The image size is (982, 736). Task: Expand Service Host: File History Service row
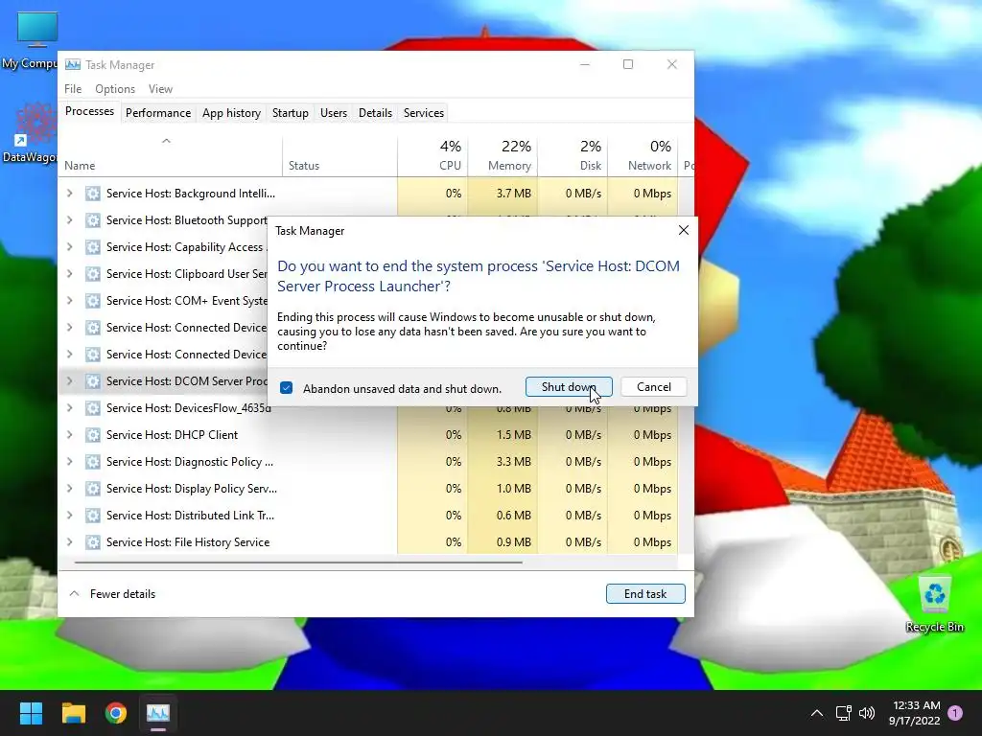click(69, 542)
